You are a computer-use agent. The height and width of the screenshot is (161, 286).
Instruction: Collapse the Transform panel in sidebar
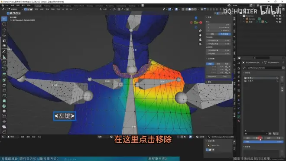[x=207, y=17]
